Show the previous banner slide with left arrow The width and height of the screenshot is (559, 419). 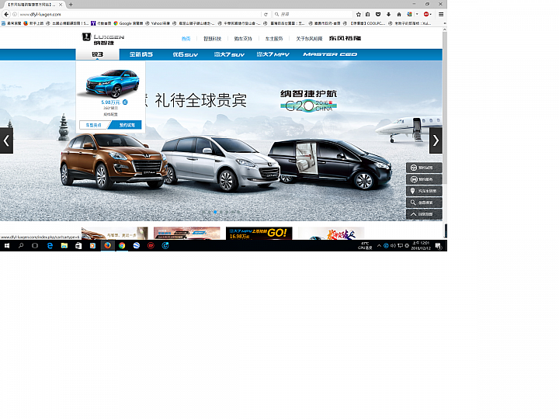point(6,140)
